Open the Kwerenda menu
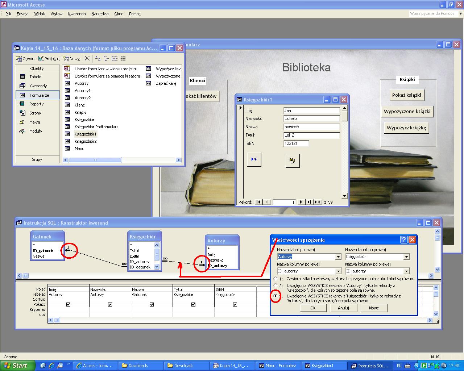 click(x=77, y=14)
